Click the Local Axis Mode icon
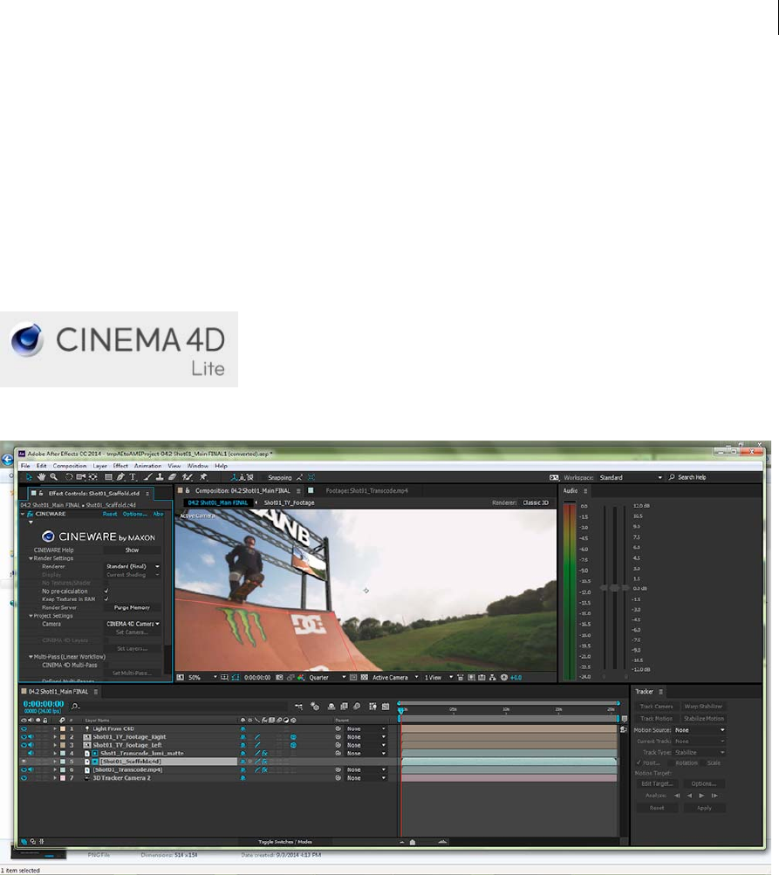Screen dimensions: 779x875 pos(235,477)
